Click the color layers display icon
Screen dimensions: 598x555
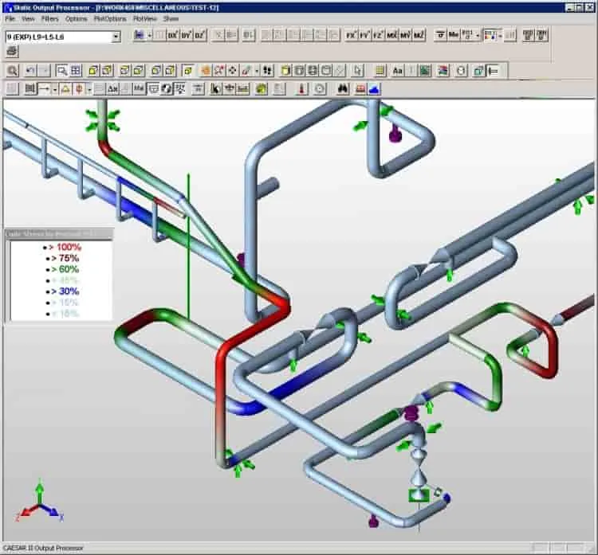443,71
